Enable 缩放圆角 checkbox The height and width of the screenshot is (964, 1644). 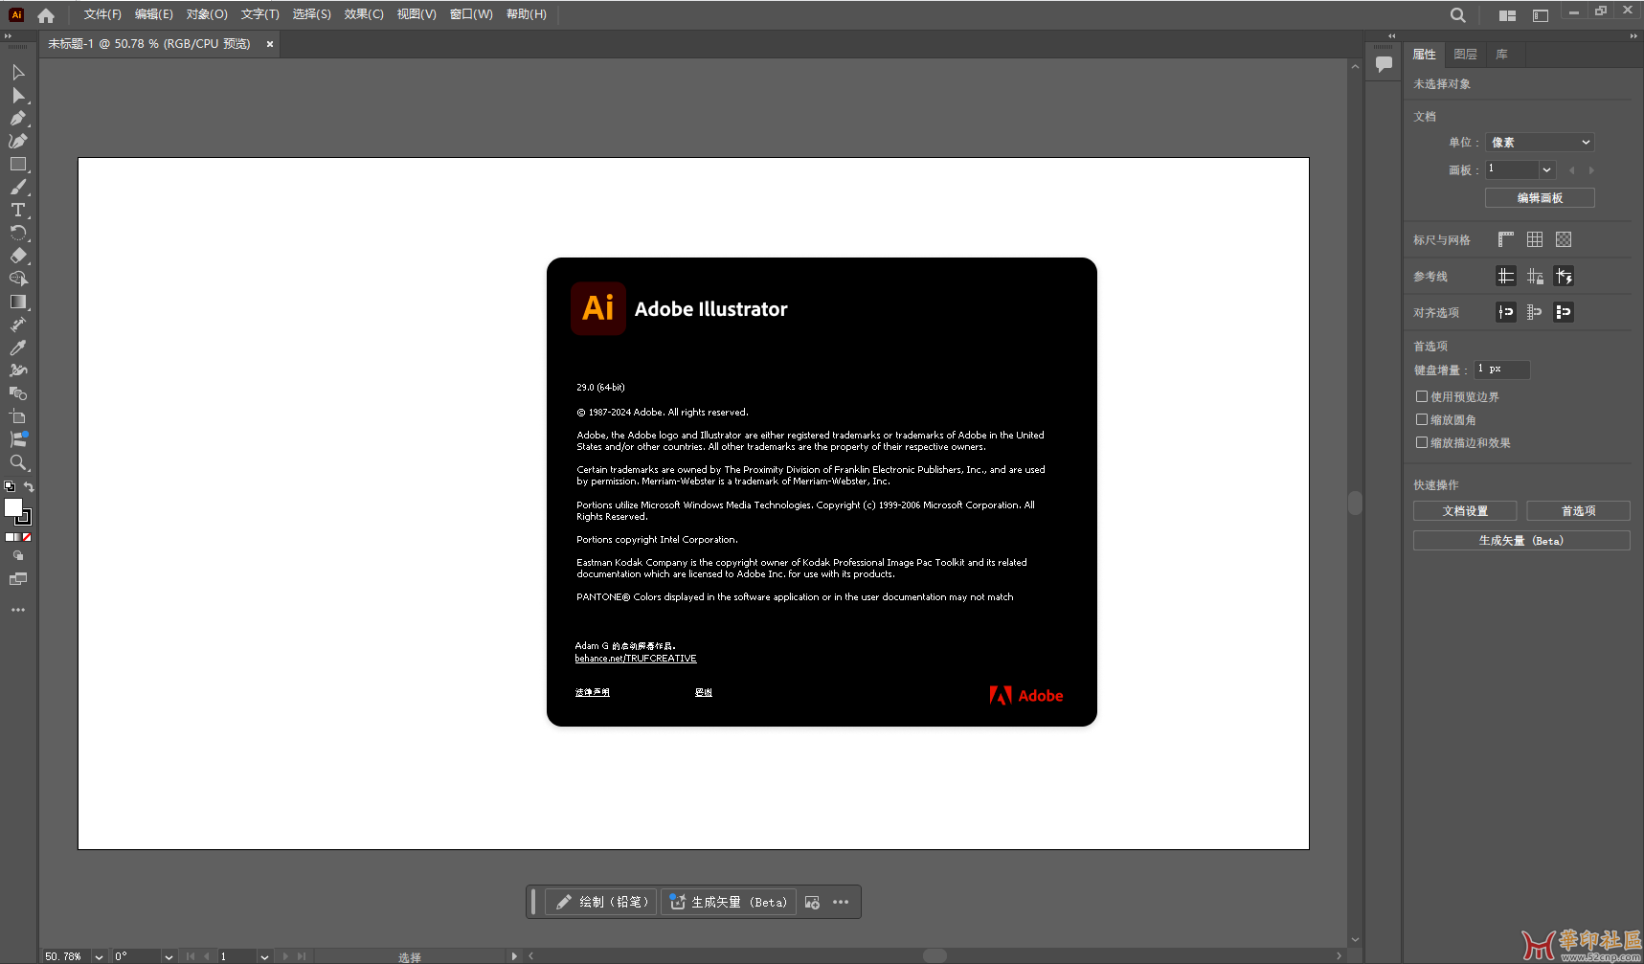click(1422, 419)
